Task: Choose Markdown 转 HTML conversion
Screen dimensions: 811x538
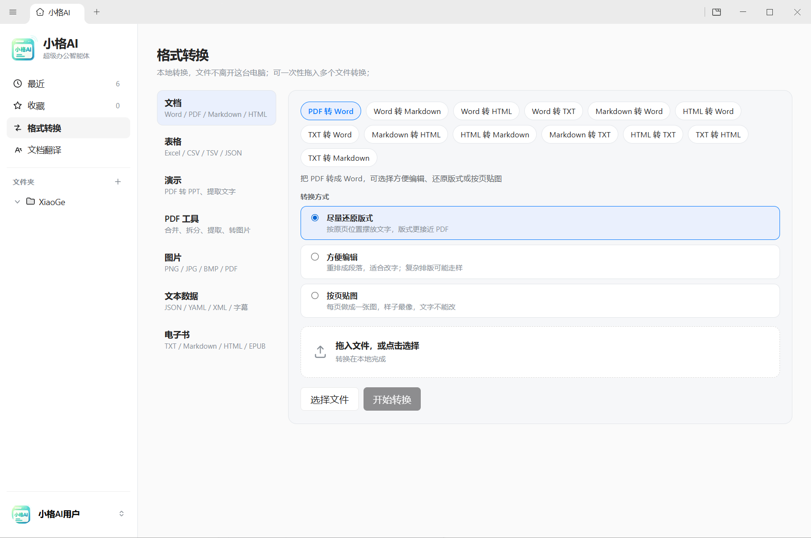Action: [406, 134]
